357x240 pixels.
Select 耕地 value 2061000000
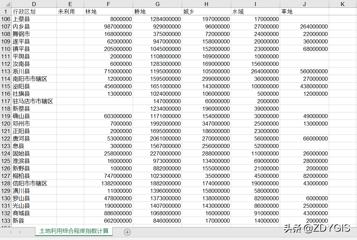coord(157,139)
